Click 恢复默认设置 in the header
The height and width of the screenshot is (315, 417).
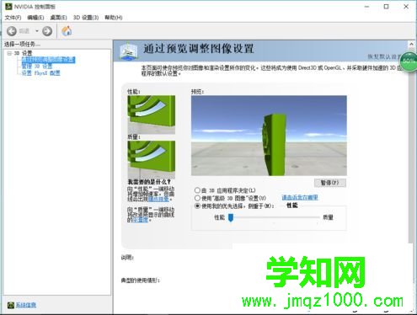384,56
